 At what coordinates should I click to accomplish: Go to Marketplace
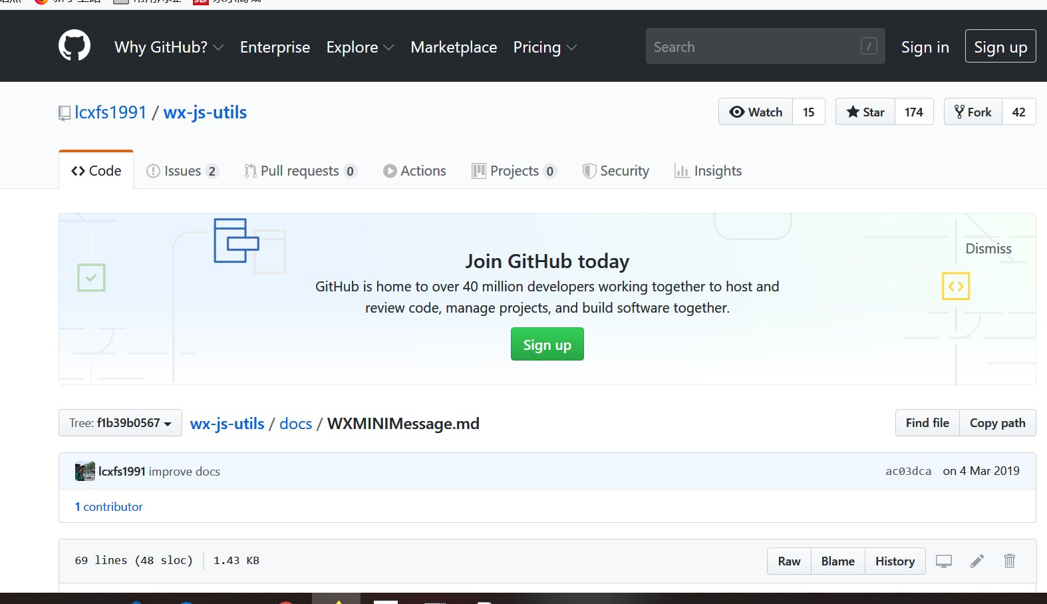point(454,47)
